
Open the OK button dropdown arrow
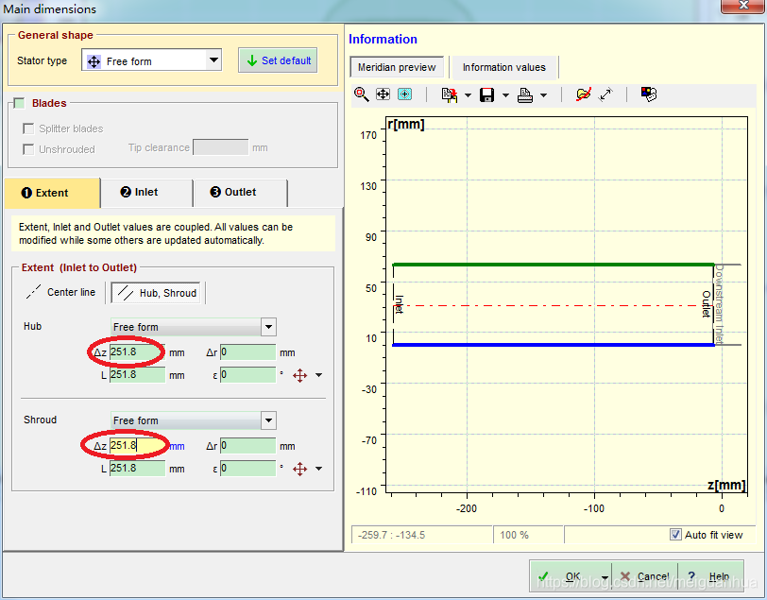click(x=605, y=577)
